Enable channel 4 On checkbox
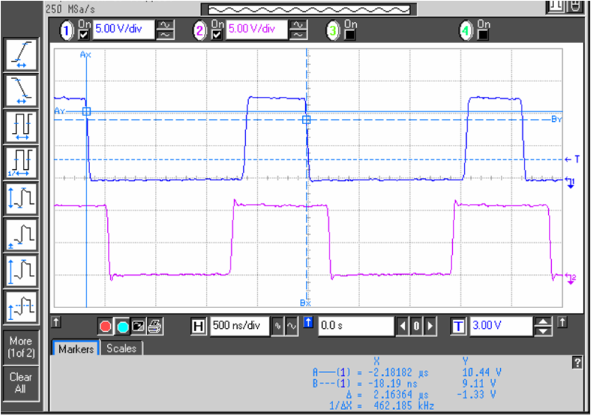The image size is (591, 416). (x=482, y=35)
